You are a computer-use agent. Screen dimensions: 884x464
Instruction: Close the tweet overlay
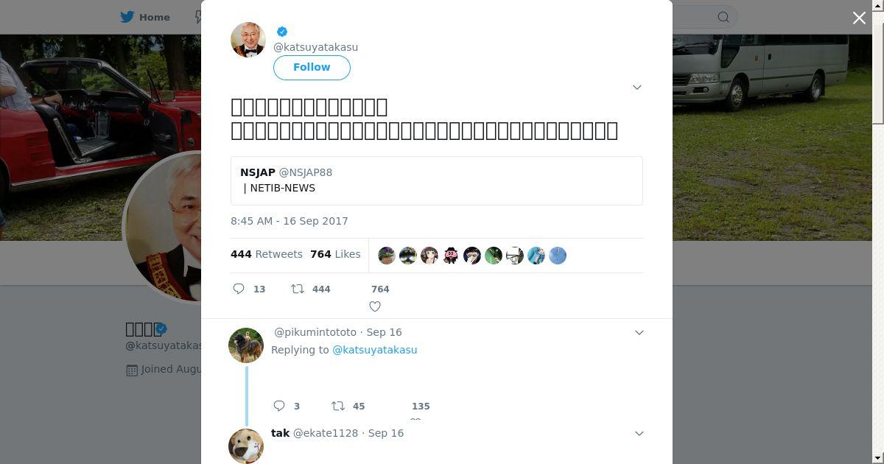click(x=859, y=18)
